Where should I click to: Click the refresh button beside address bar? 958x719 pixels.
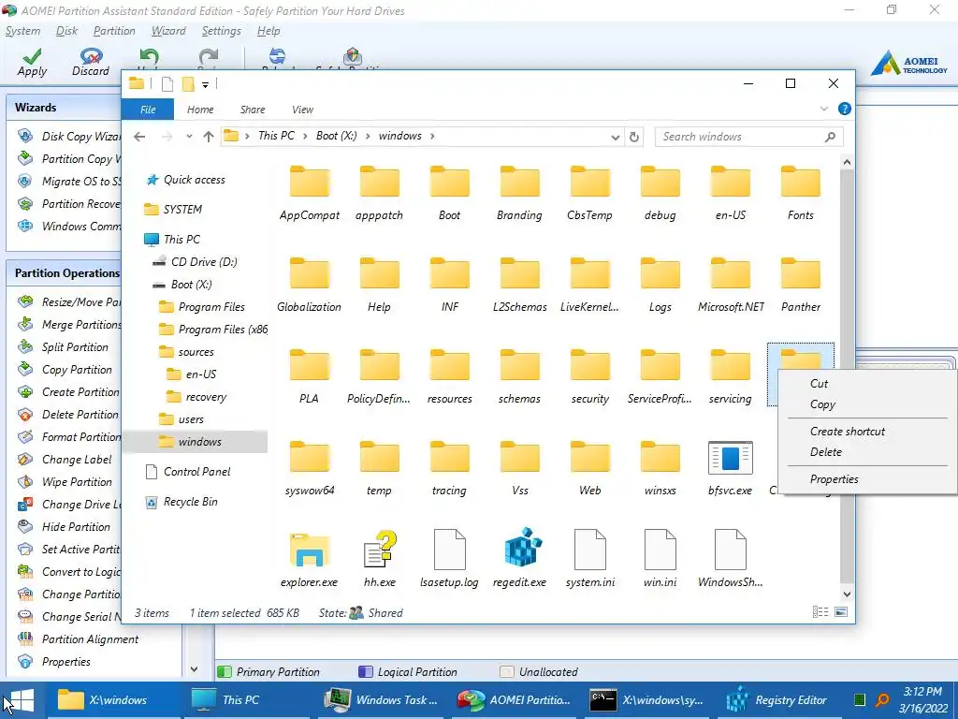point(634,137)
